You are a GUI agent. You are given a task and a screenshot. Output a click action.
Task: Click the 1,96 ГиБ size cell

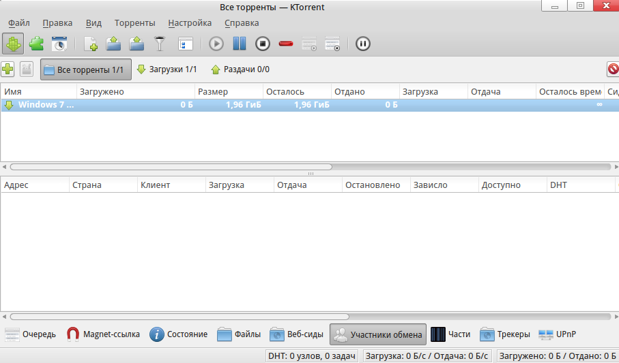click(244, 105)
